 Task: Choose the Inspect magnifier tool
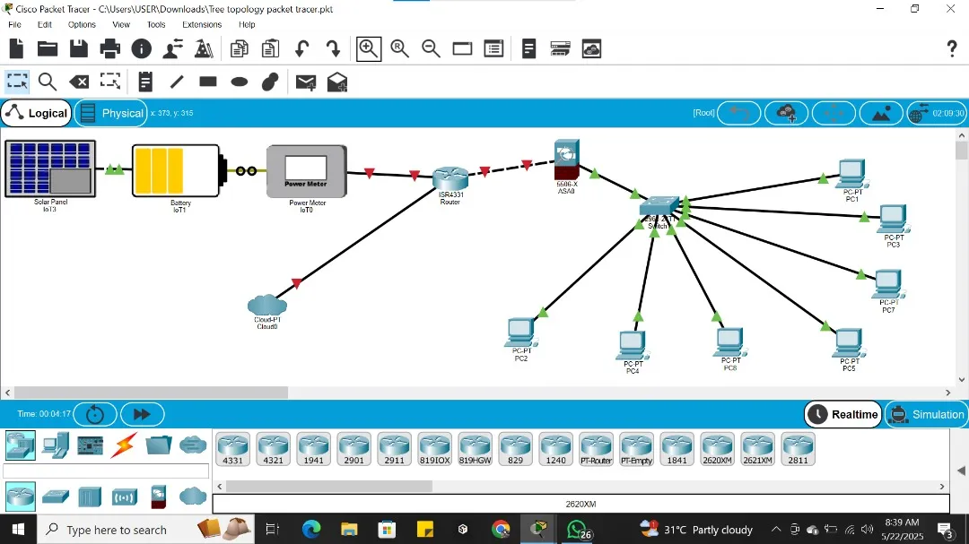click(48, 82)
